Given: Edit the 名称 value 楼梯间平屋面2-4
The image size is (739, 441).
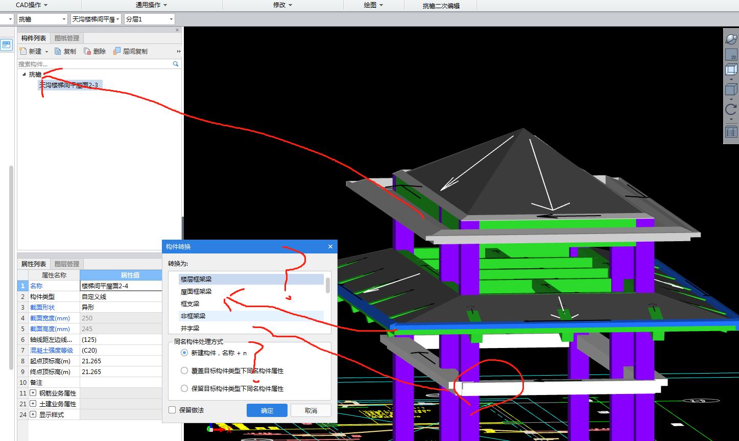Looking at the screenshot, I should [122, 286].
